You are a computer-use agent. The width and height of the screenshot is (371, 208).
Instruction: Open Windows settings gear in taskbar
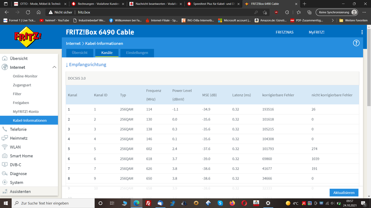pos(268,203)
